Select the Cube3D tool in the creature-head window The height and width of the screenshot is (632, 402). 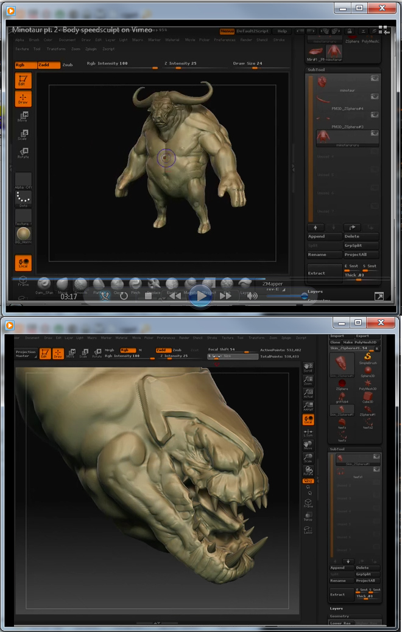[x=368, y=397]
